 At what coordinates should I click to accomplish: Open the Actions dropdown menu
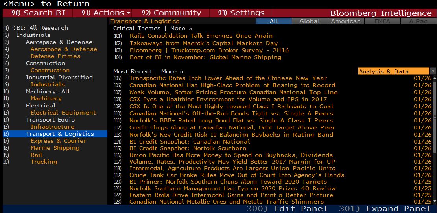[x=105, y=13]
